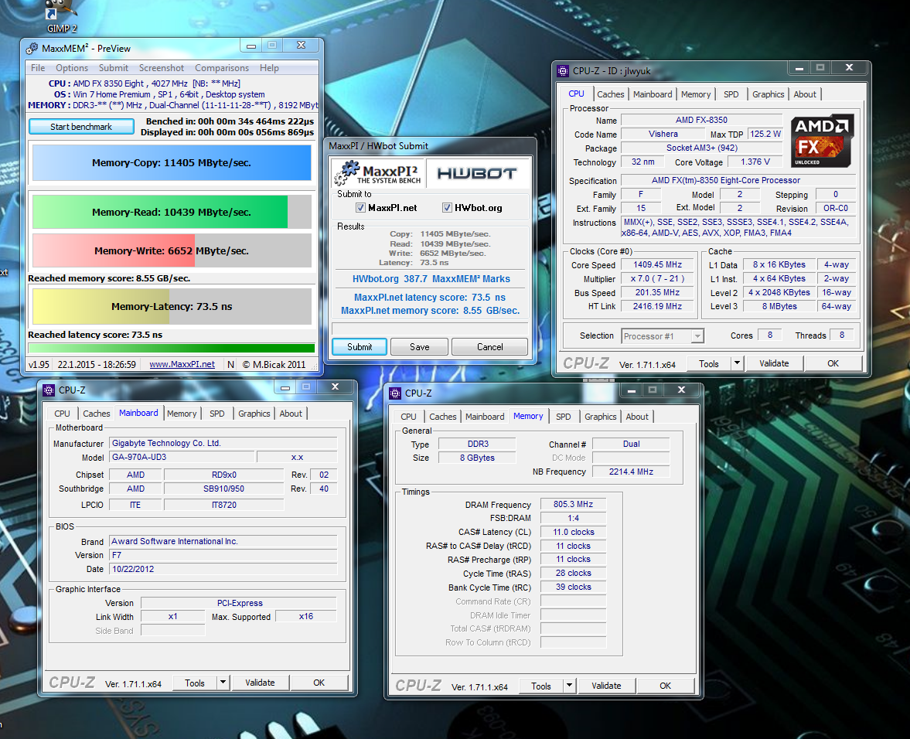Open the Comparisons menu in MaxxMEM²
This screenshot has height=739, width=910.
[222, 68]
